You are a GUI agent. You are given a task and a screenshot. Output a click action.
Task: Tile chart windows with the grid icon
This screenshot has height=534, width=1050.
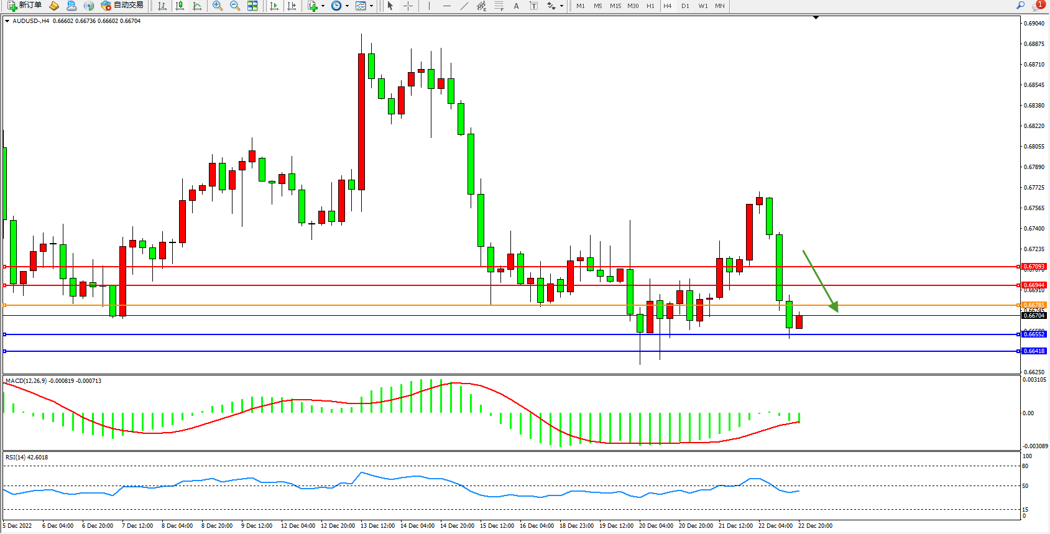pos(252,6)
